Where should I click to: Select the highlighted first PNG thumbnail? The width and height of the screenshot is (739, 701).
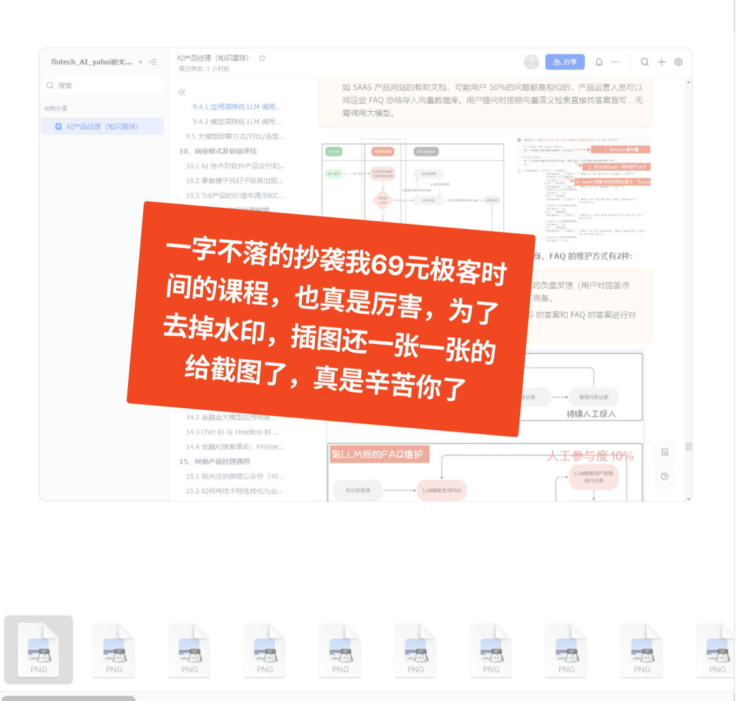38,650
